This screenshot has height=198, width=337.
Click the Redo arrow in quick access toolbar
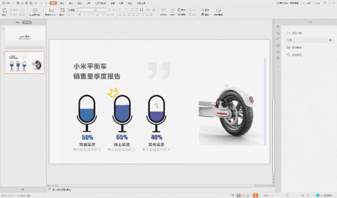pos(41,3)
